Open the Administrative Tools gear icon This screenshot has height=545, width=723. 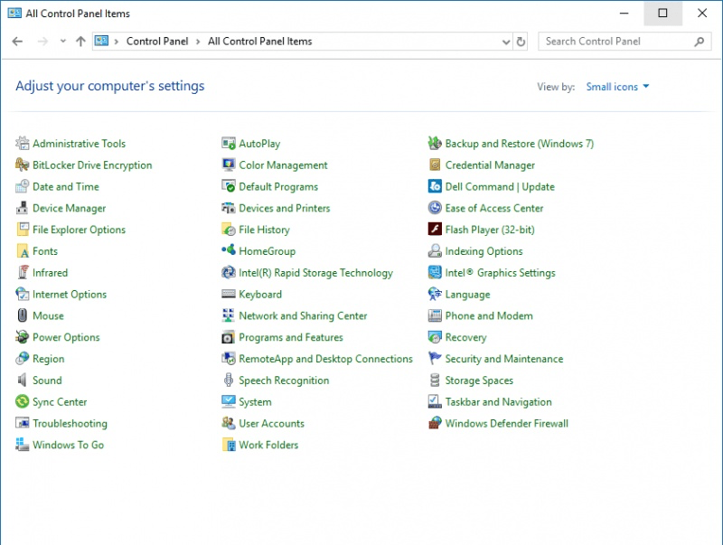coord(22,144)
